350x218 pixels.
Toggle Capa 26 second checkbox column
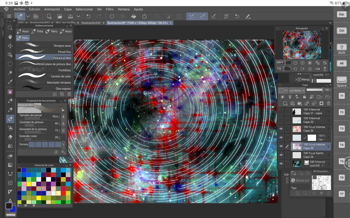tap(287, 155)
